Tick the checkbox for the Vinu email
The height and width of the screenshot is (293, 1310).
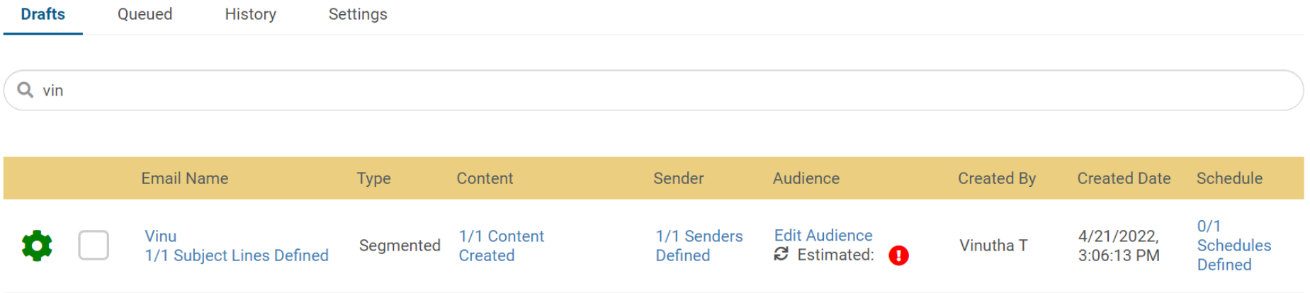(x=94, y=246)
